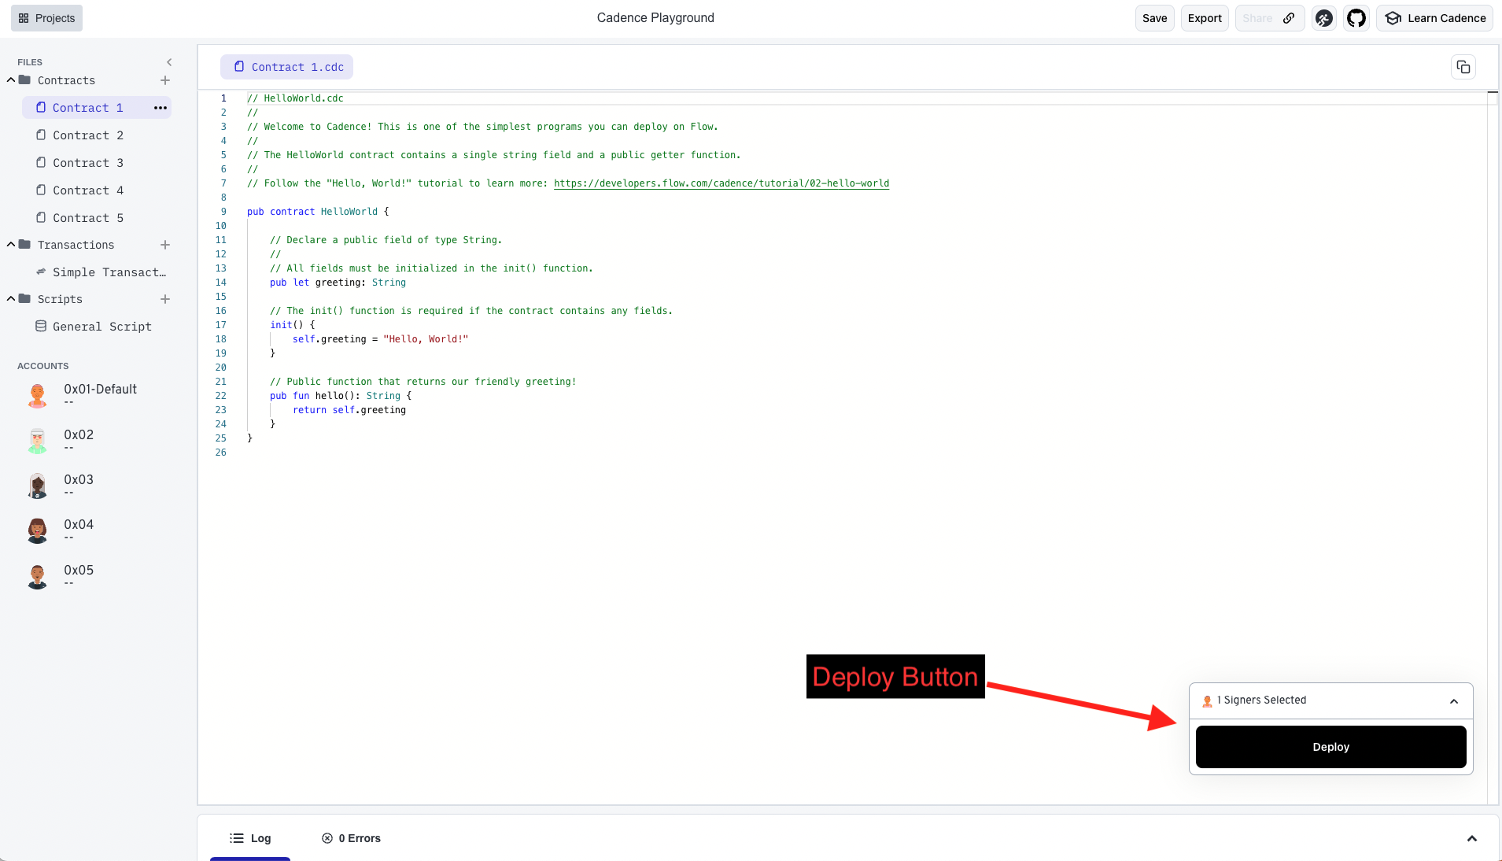Click the Deploy button
Screen dimensions: 1502x861
point(1330,747)
